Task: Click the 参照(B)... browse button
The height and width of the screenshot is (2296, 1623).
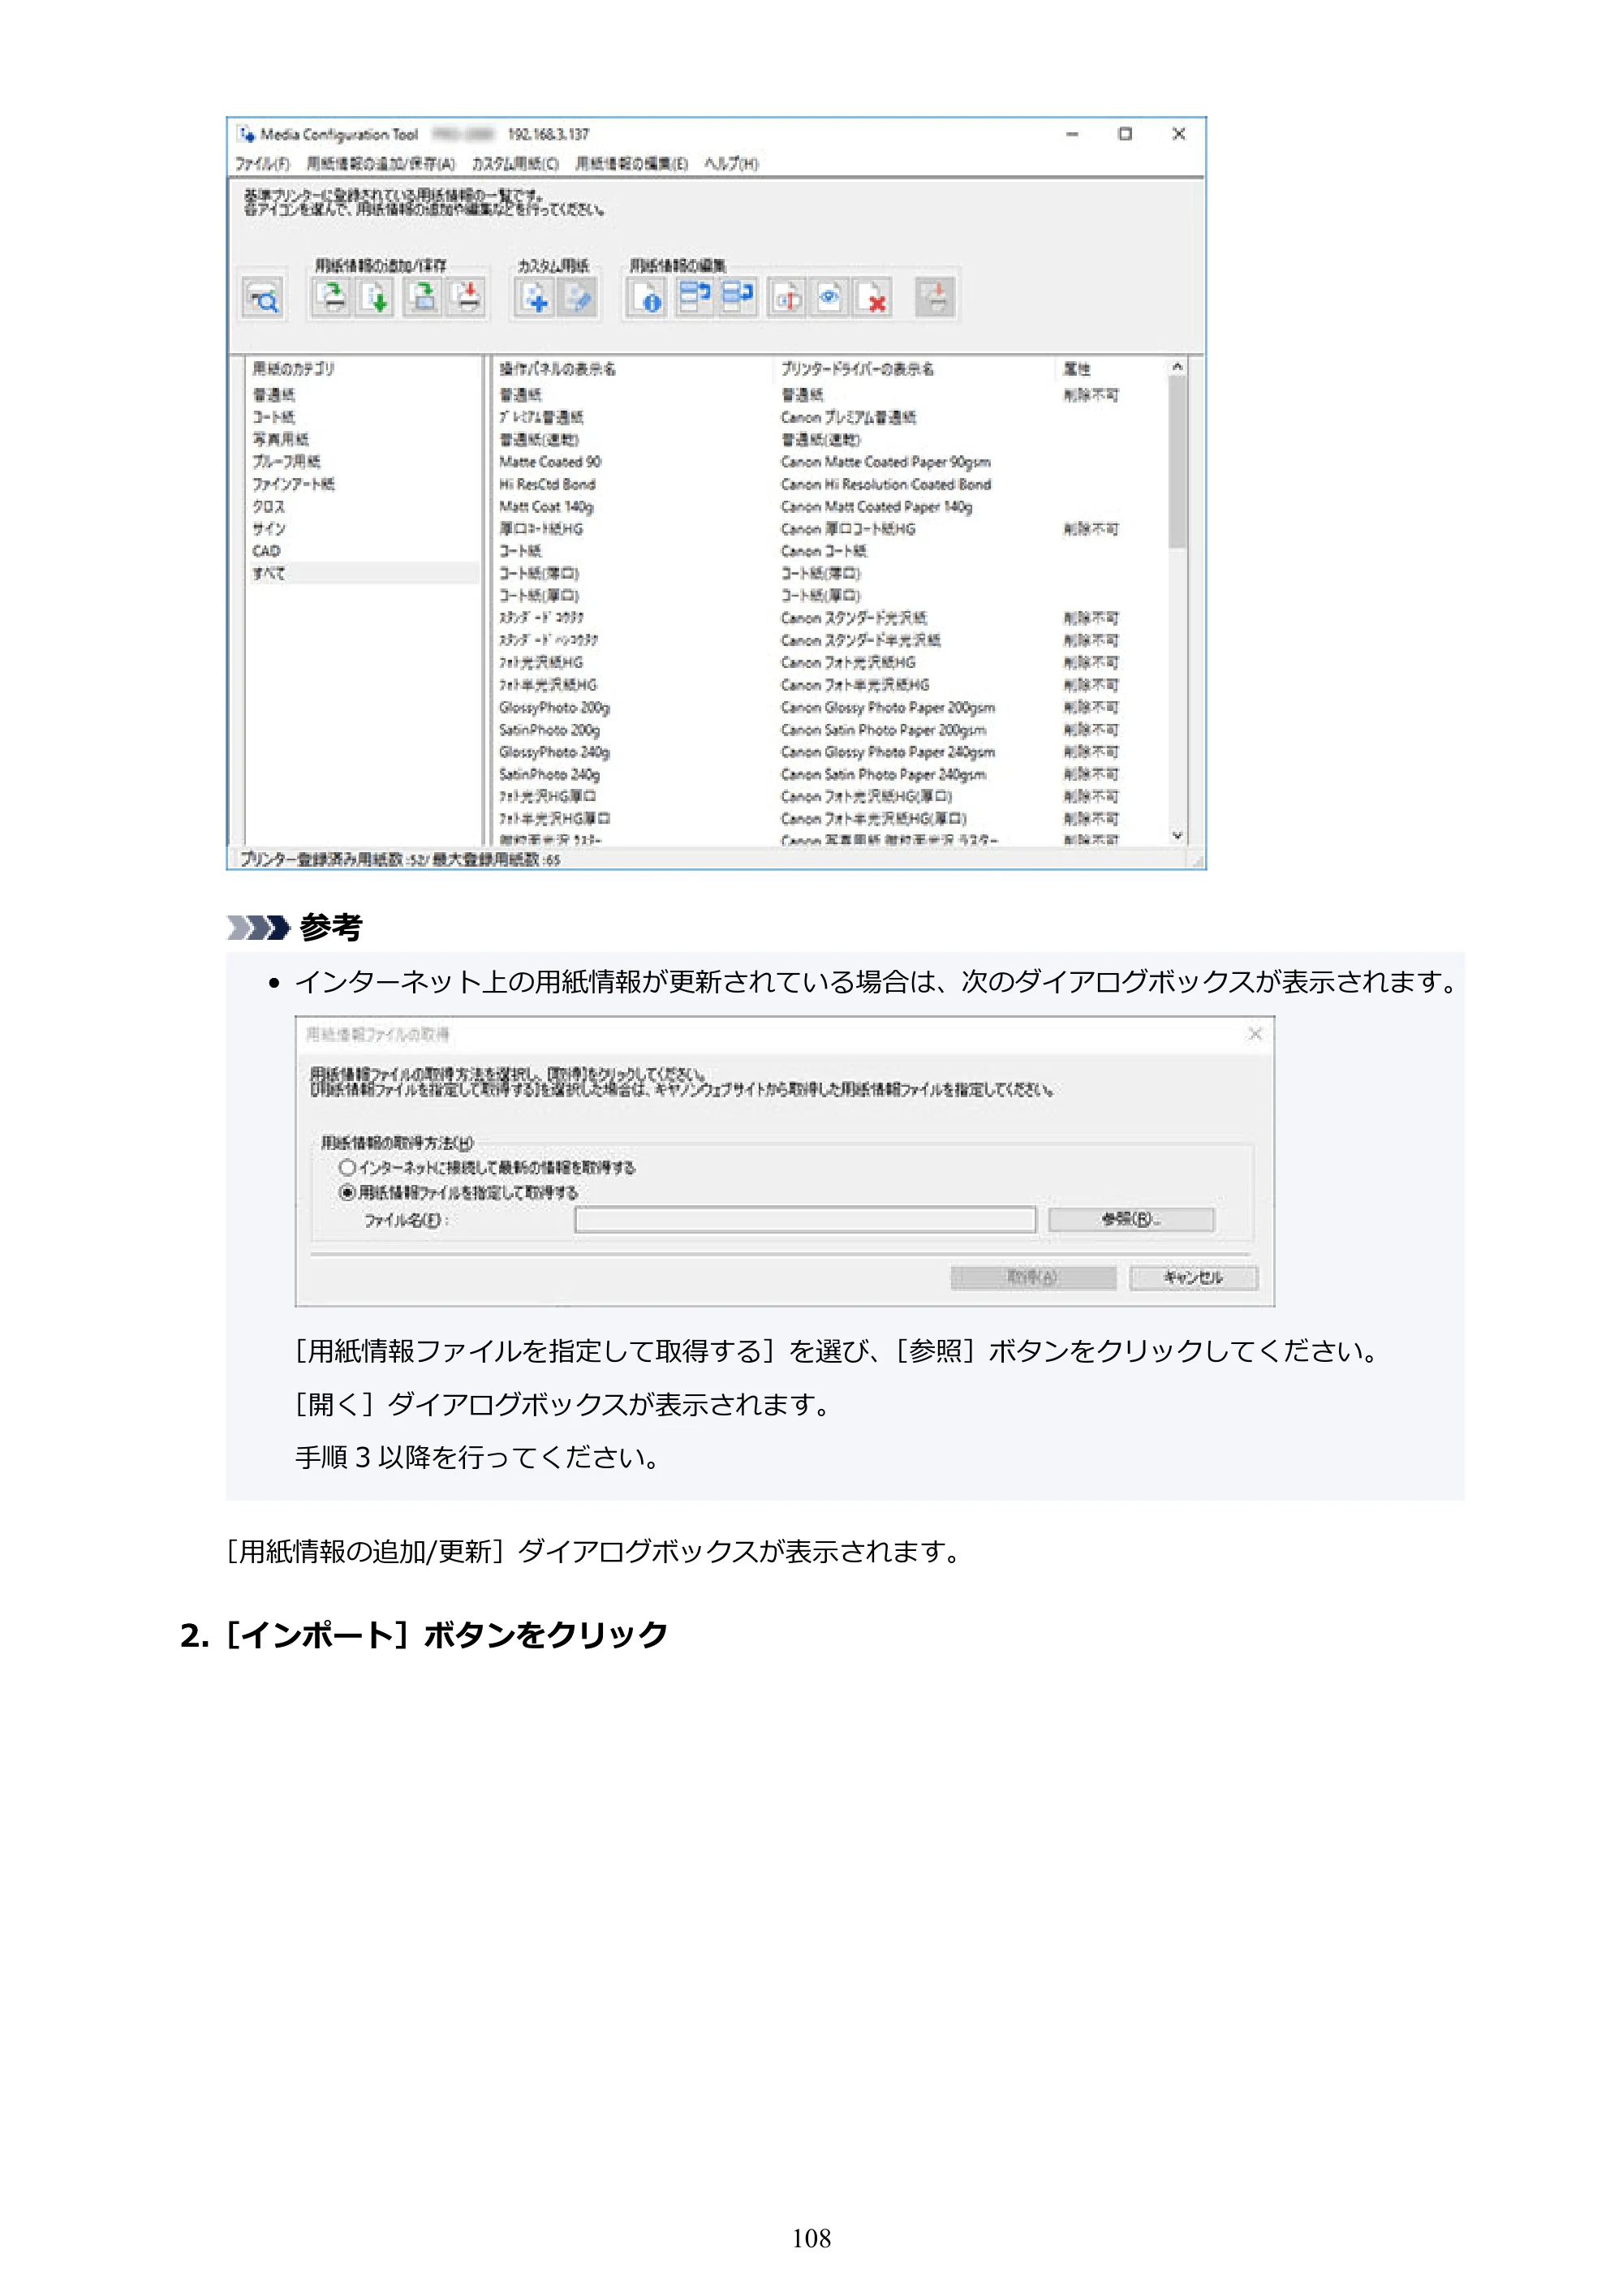Action: (1131, 1219)
